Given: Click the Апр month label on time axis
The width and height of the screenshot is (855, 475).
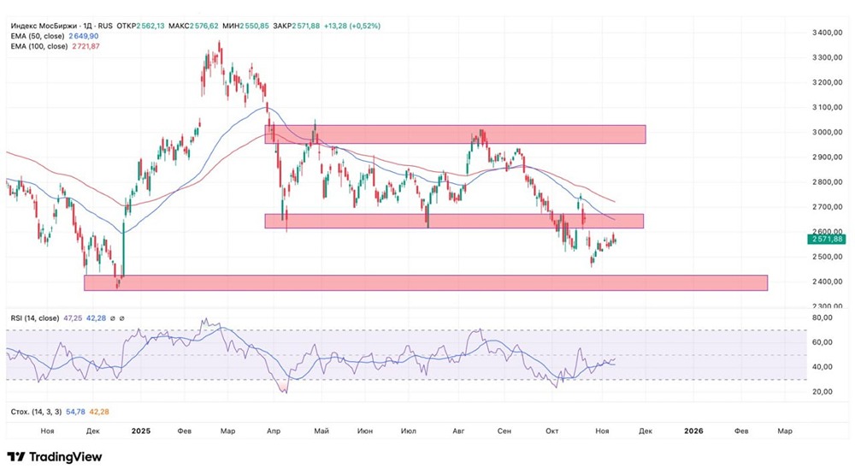Looking at the screenshot, I should click(x=274, y=430).
